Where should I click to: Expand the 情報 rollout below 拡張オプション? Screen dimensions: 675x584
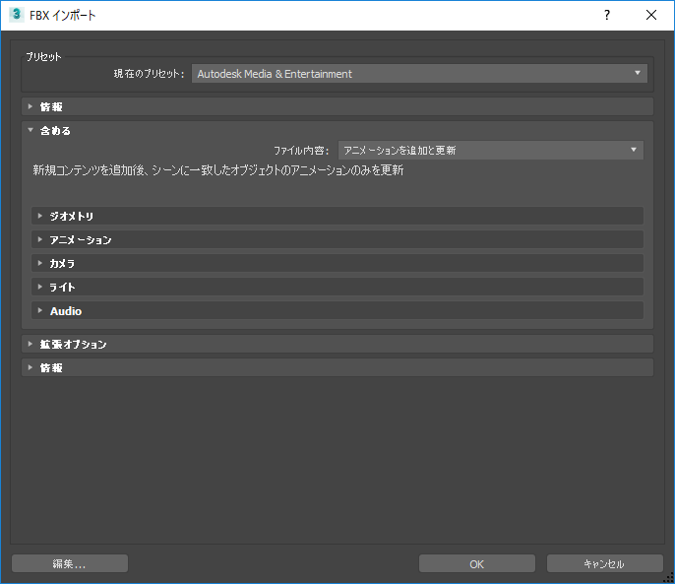(x=51, y=367)
